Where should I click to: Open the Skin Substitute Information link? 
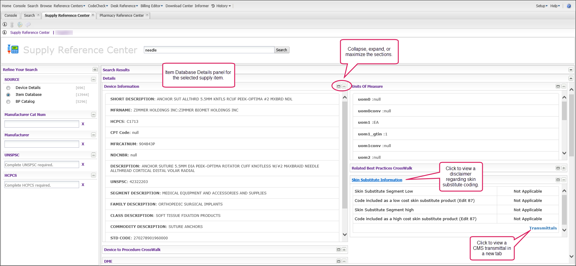point(377,180)
